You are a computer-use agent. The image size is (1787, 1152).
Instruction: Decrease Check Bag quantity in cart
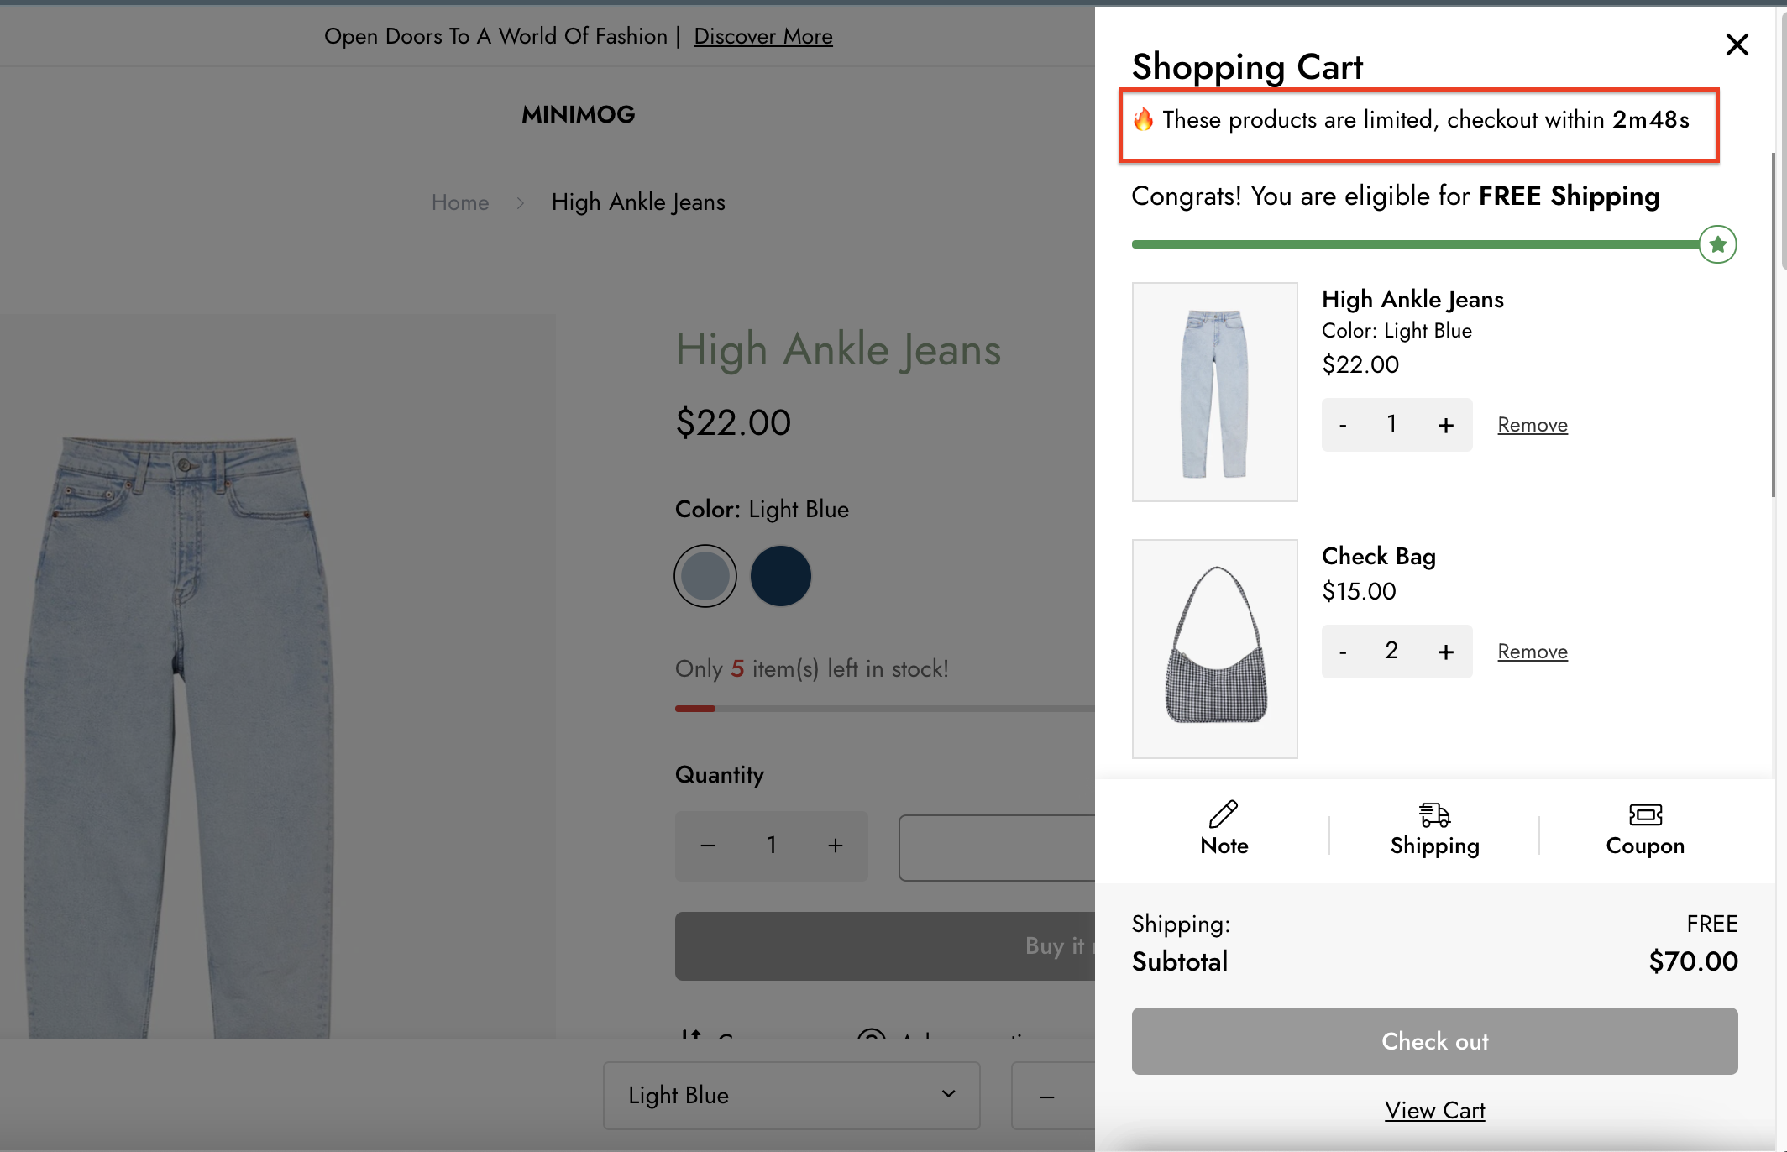1343,652
